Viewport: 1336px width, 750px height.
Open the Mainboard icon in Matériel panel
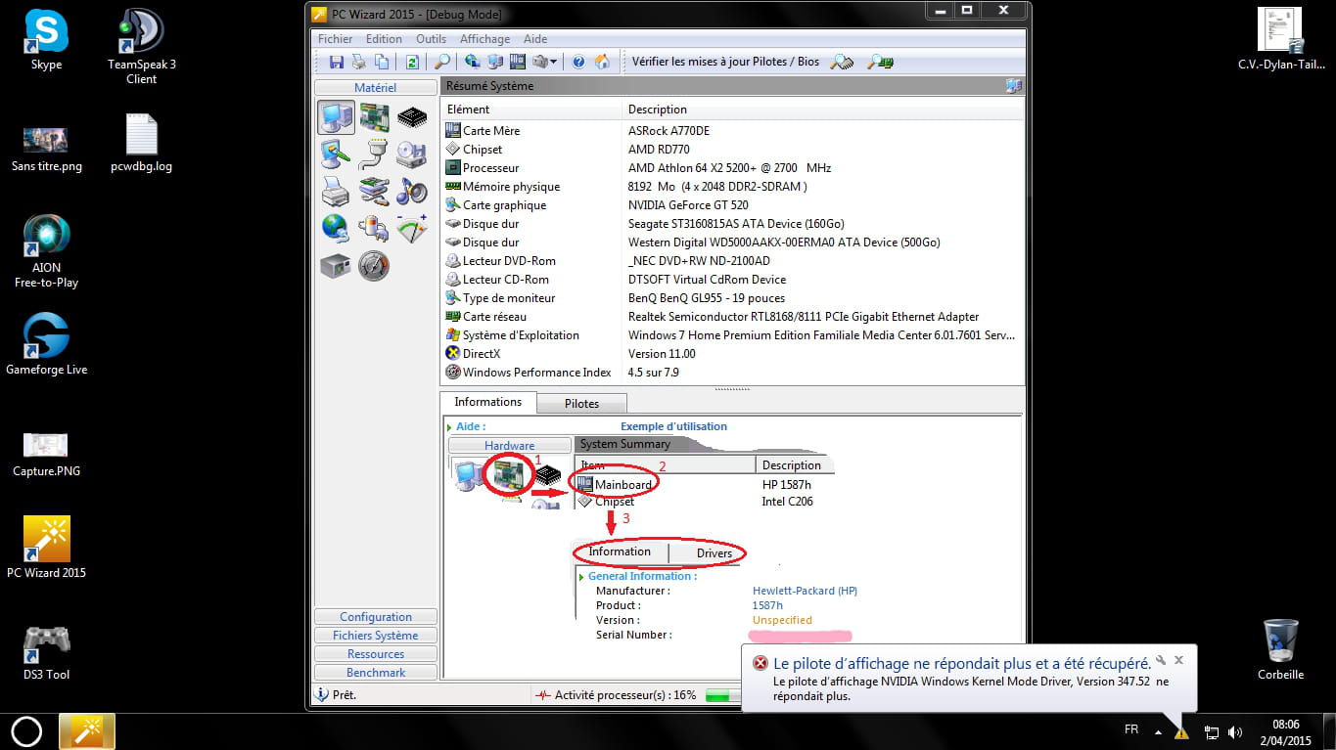tap(374, 117)
